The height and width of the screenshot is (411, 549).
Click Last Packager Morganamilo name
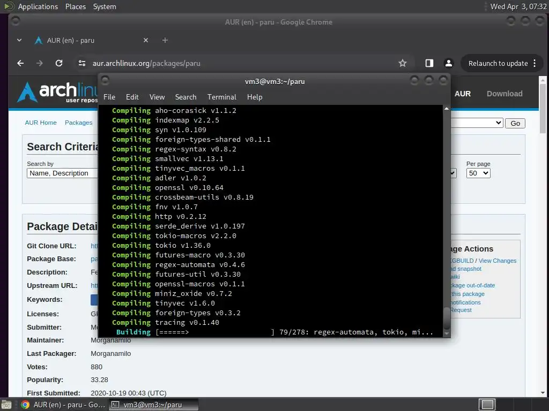pos(110,354)
